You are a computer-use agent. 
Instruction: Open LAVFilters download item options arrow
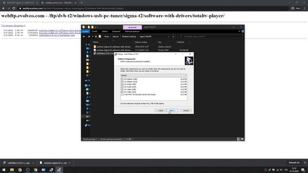[33, 163]
